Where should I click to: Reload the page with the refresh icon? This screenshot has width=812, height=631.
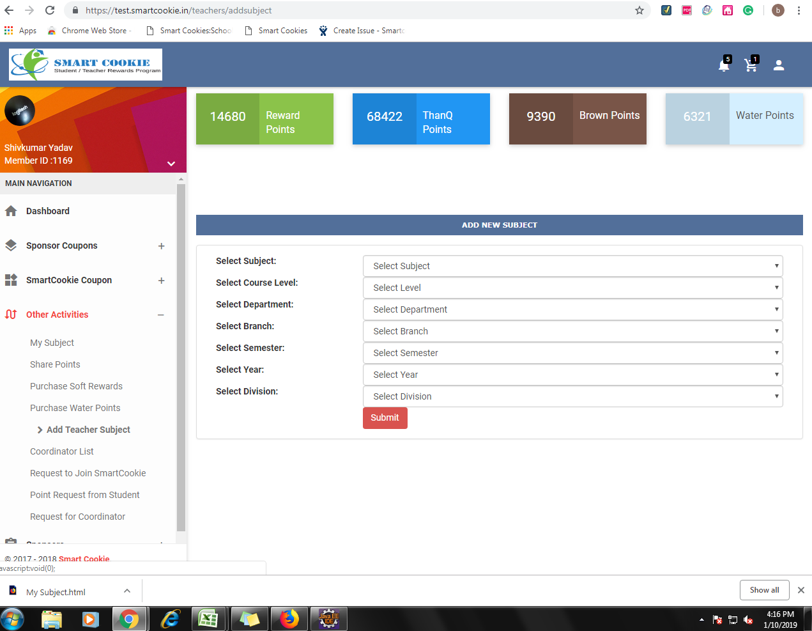(x=50, y=10)
